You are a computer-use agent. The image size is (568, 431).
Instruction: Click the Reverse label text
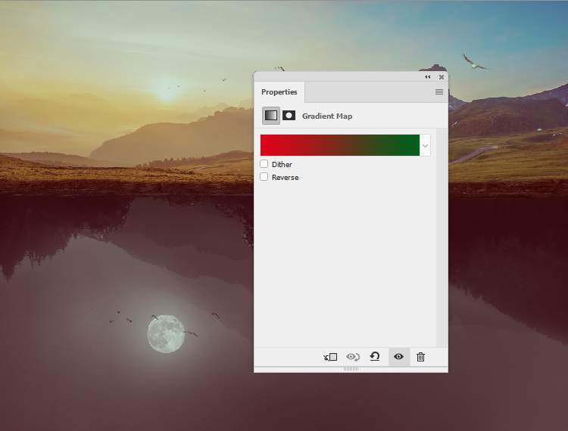coord(285,177)
